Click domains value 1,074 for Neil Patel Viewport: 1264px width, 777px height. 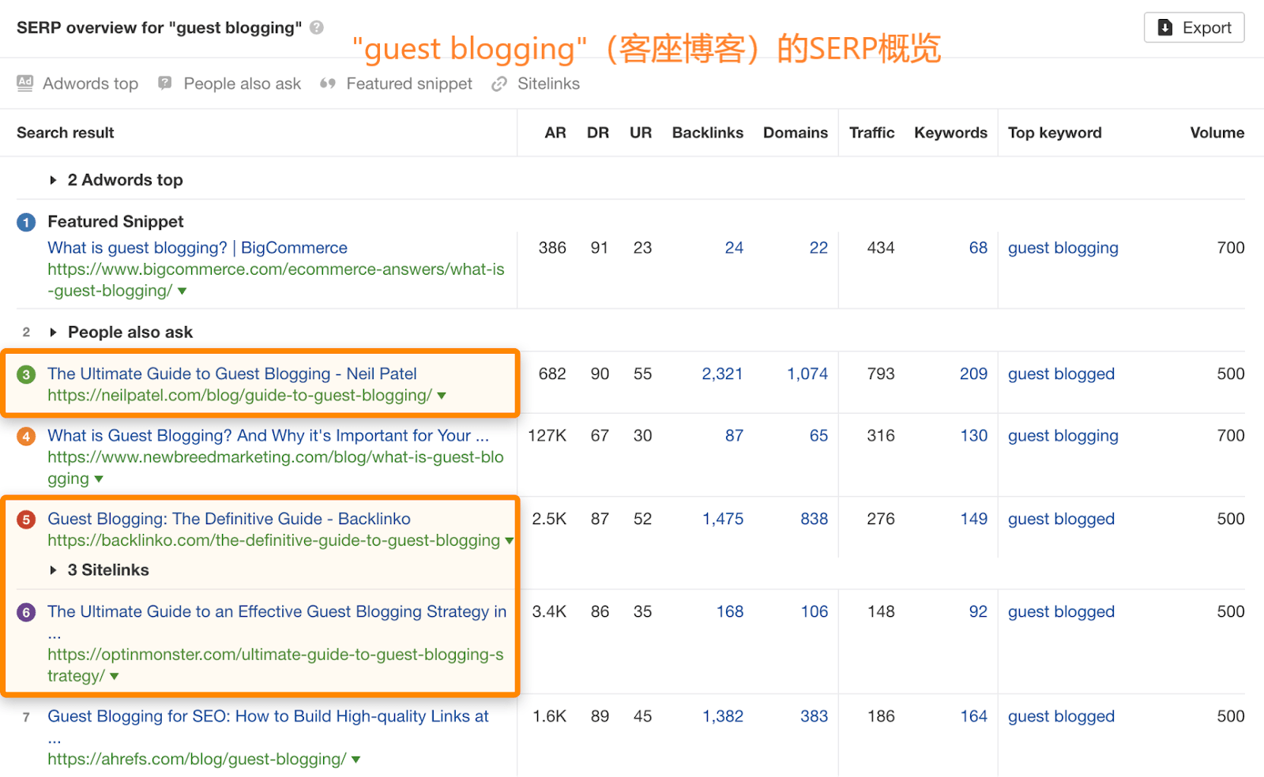(807, 373)
